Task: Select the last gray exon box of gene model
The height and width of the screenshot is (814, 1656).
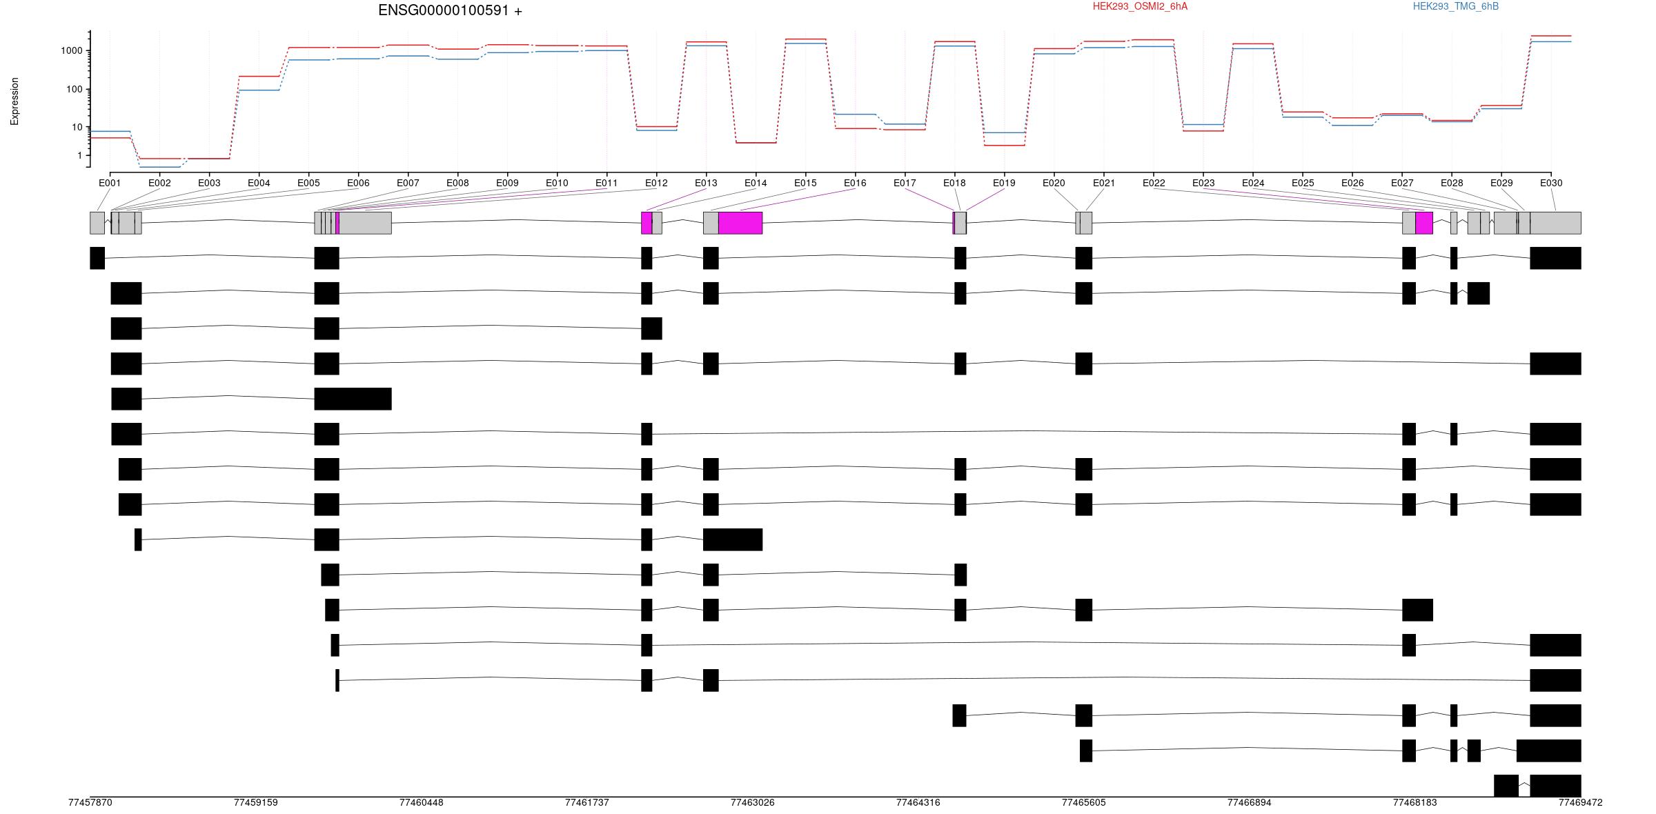Action: click(1555, 223)
